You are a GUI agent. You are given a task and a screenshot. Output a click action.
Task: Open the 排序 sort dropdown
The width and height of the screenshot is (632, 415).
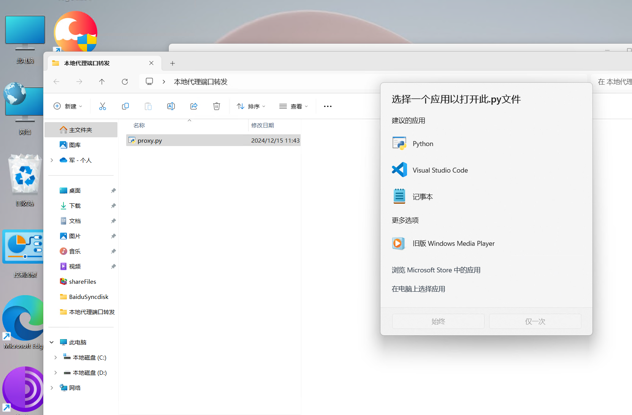pos(250,106)
